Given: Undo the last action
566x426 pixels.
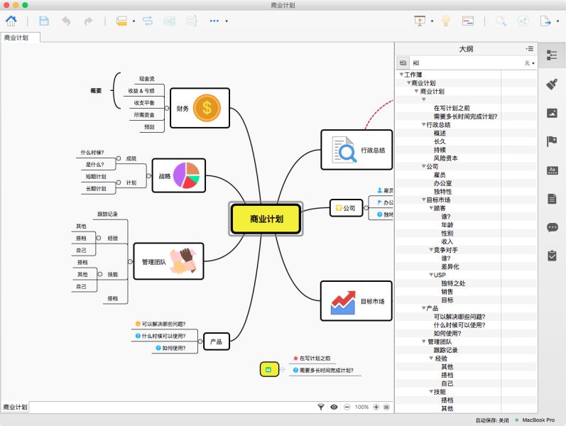Looking at the screenshot, I should (x=66, y=21).
